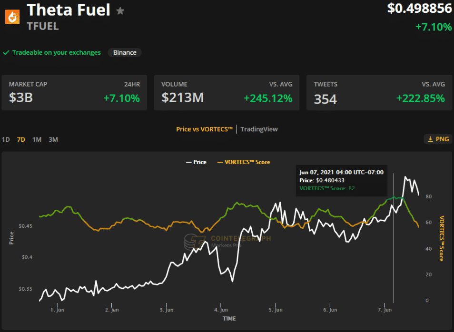The height and width of the screenshot is (332, 454).
Task: Click the green tradeable checkmark icon
Action: pyautogui.click(x=6, y=52)
